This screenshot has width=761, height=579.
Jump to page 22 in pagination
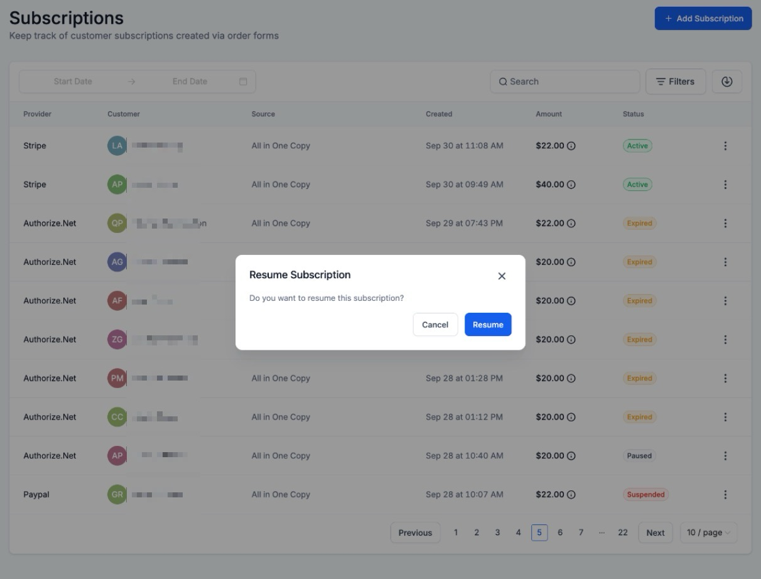(622, 533)
